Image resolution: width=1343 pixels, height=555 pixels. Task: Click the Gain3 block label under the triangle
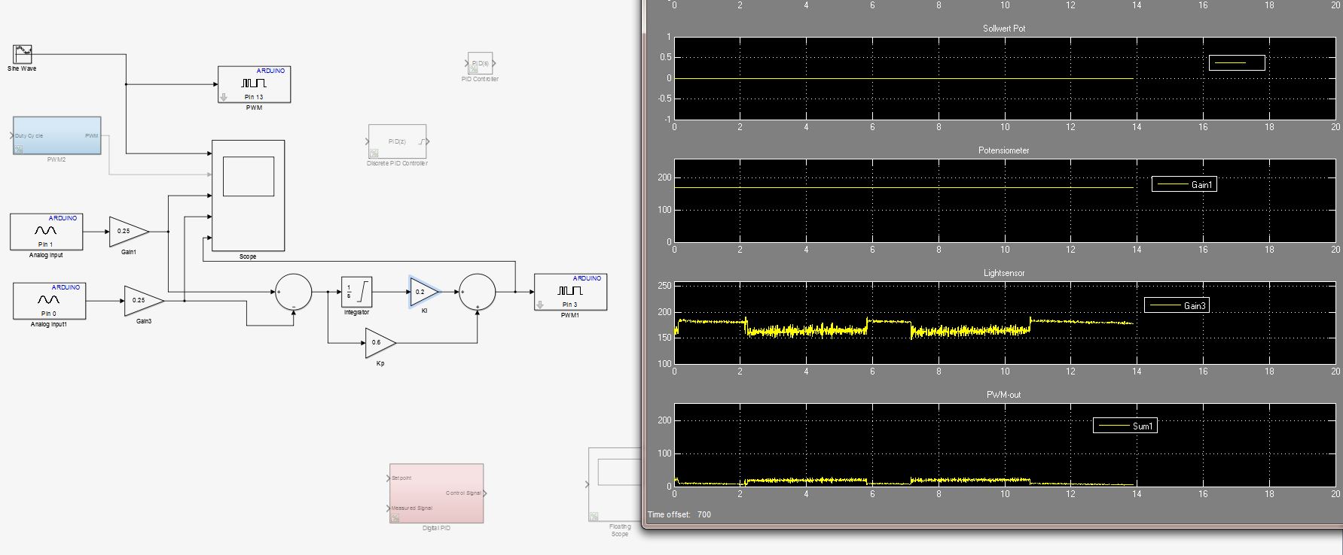144,321
